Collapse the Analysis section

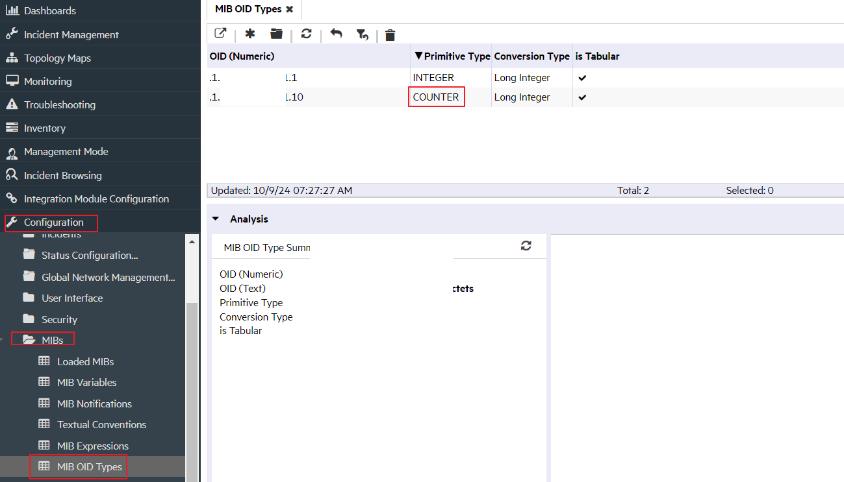point(216,219)
